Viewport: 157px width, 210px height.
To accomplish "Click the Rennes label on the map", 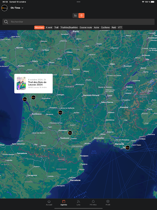I will (20, 48).
